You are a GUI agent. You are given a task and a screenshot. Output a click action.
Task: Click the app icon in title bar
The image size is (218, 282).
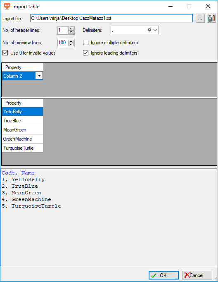pos(7,6)
